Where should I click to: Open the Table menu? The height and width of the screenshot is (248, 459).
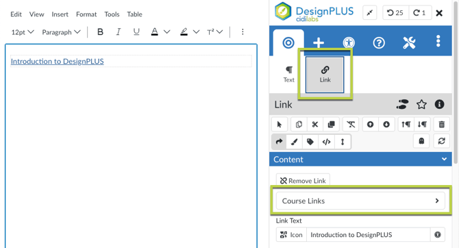click(x=135, y=14)
